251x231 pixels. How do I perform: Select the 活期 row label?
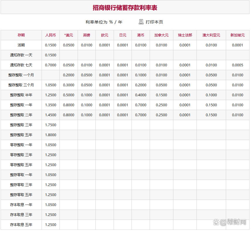21,45
